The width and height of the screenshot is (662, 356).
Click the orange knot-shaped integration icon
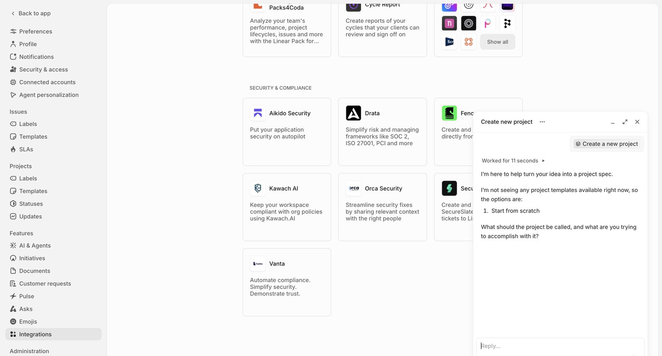tap(468, 42)
